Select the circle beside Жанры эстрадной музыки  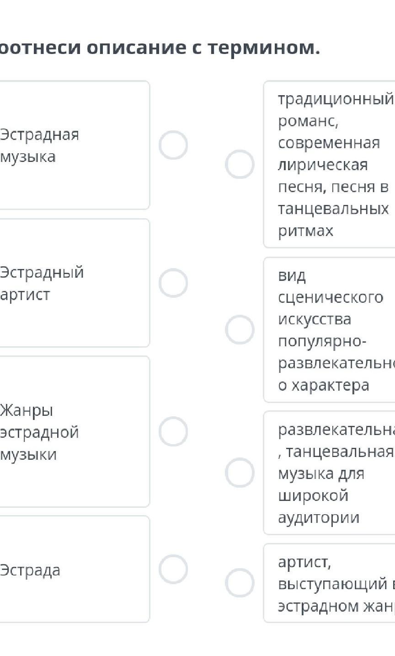point(173,431)
